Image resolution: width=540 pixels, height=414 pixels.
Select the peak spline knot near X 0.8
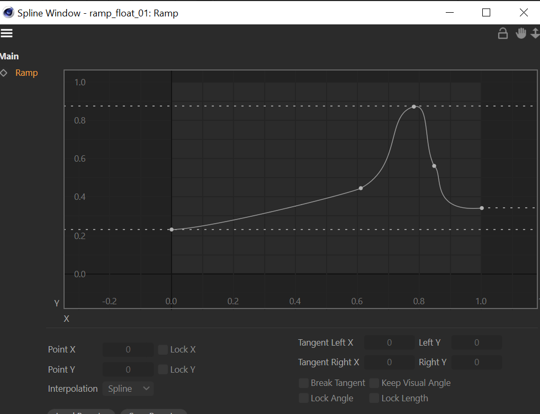pyautogui.click(x=414, y=107)
